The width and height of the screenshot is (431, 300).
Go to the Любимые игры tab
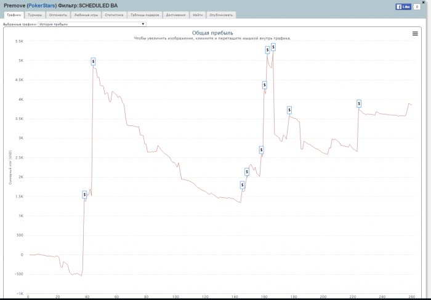tap(86, 15)
